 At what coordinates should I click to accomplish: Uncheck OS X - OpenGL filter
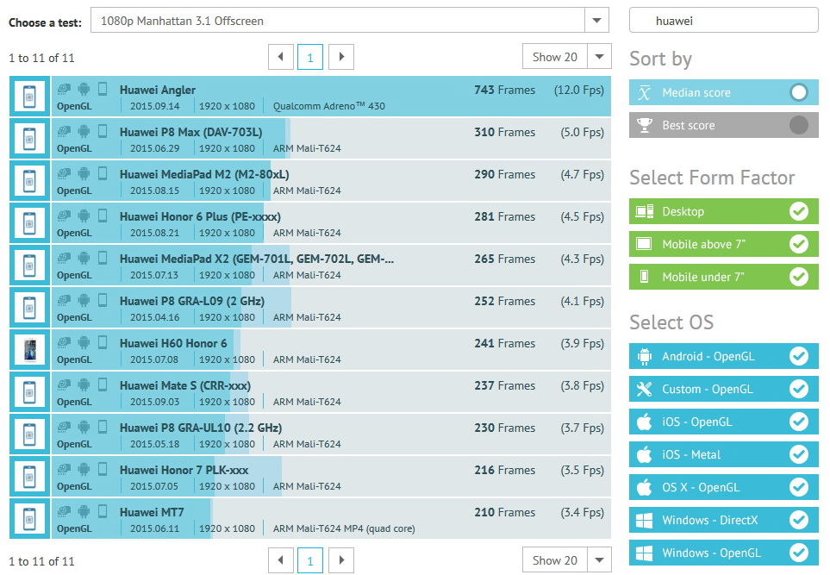pos(799,488)
